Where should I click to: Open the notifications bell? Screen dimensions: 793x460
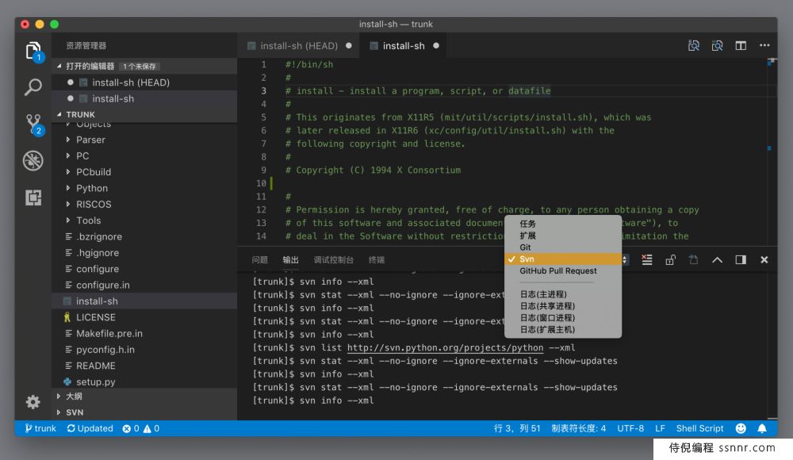point(762,428)
